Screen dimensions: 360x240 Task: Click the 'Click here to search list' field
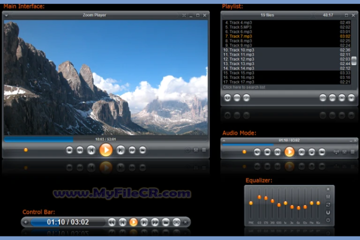(x=286, y=87)
